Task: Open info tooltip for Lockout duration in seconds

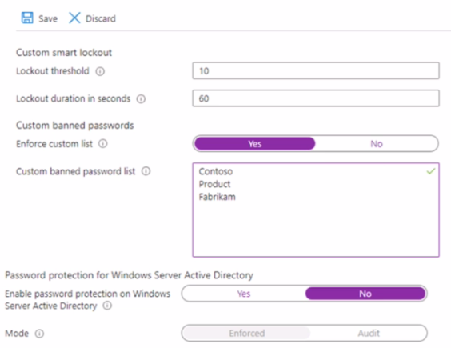Action: pyautogui.click(x=141, y=99)
